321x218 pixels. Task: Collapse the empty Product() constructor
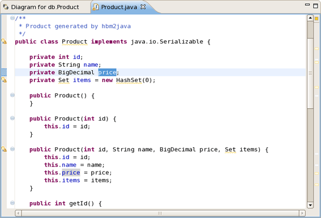(12, 95)
